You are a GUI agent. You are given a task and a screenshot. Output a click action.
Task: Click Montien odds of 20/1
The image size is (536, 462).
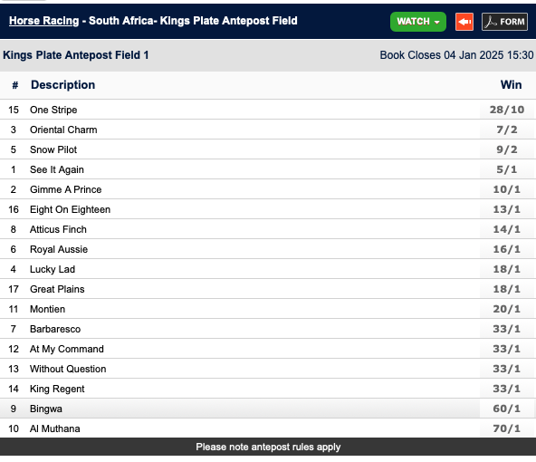pyautogui.click(x=507, y=309)
